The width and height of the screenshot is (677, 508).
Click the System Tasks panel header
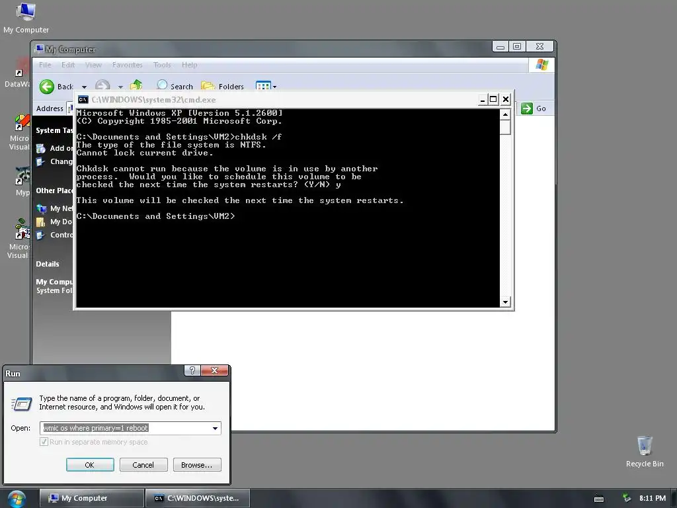point(54,130)
